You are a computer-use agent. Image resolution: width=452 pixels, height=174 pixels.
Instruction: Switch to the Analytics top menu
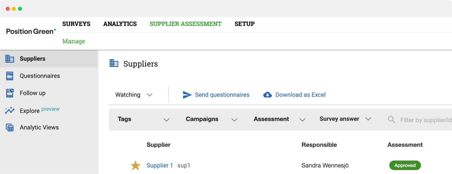pyautogui.click(x=120, y=24)
